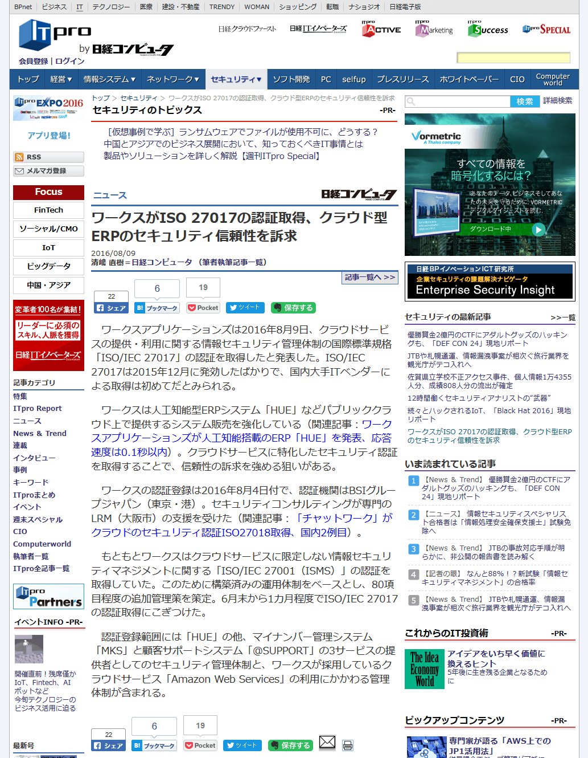Click the 日経ITイノベーターズ logo in the header
The image size is (588, 758).
tap(318, 29)
